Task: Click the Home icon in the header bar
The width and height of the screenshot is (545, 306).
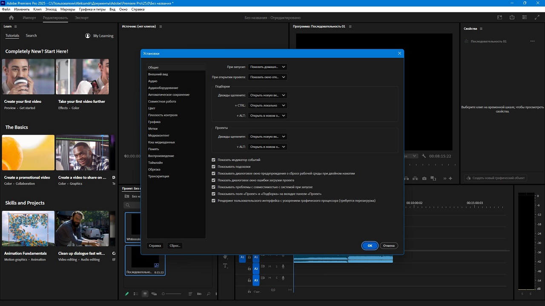Action: 11,18
